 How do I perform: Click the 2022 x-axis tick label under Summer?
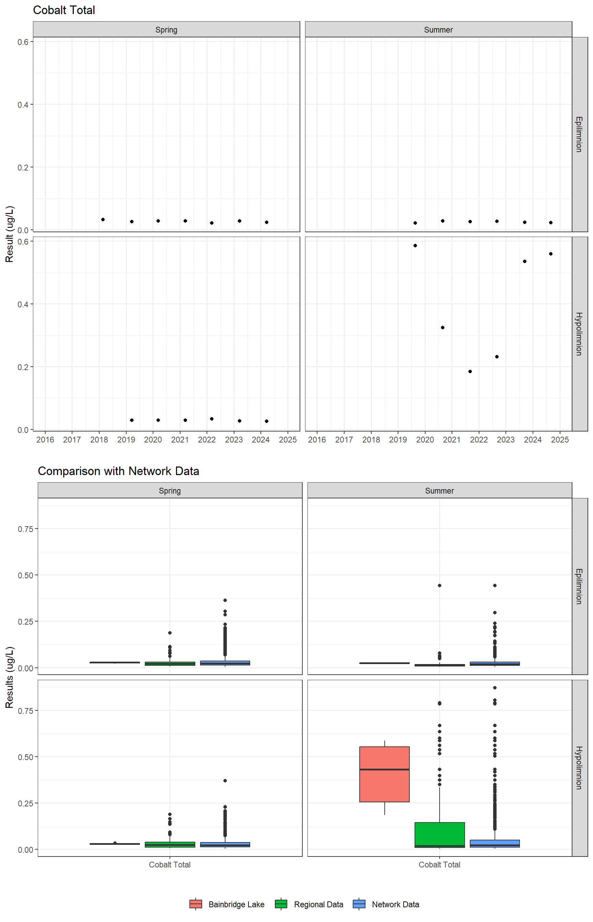tap(479, 439)
